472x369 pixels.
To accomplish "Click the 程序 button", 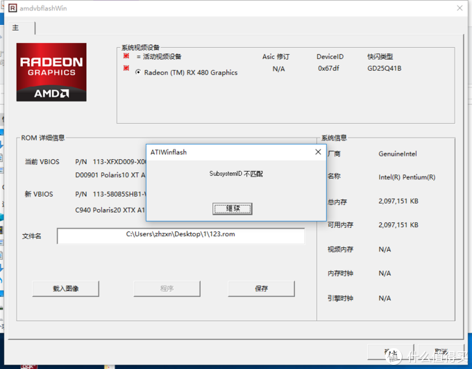I will (x=167, y=288).
